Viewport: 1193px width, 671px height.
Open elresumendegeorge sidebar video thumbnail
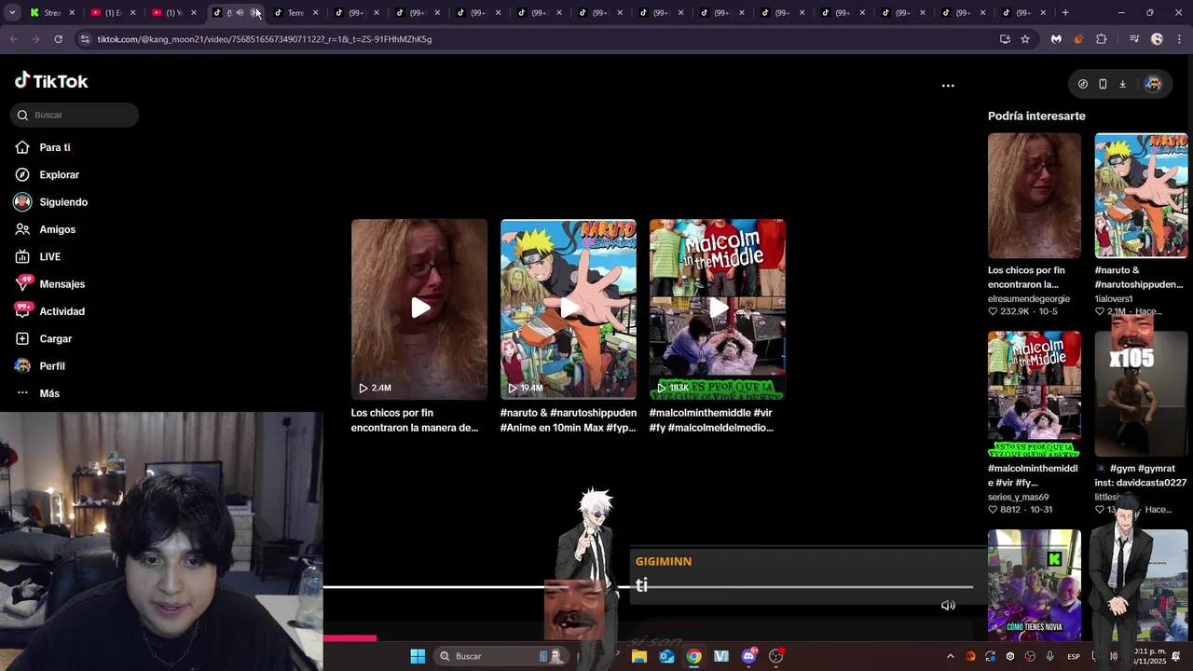click(x=1035, y=195)
